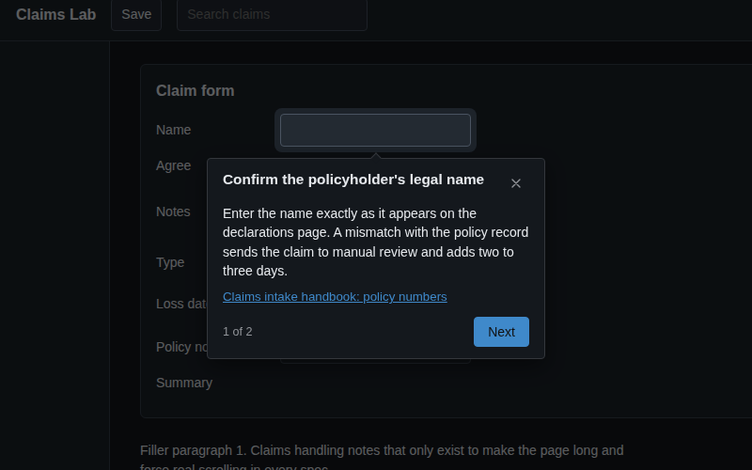
Task: Click the Save button
Action: 136,14
